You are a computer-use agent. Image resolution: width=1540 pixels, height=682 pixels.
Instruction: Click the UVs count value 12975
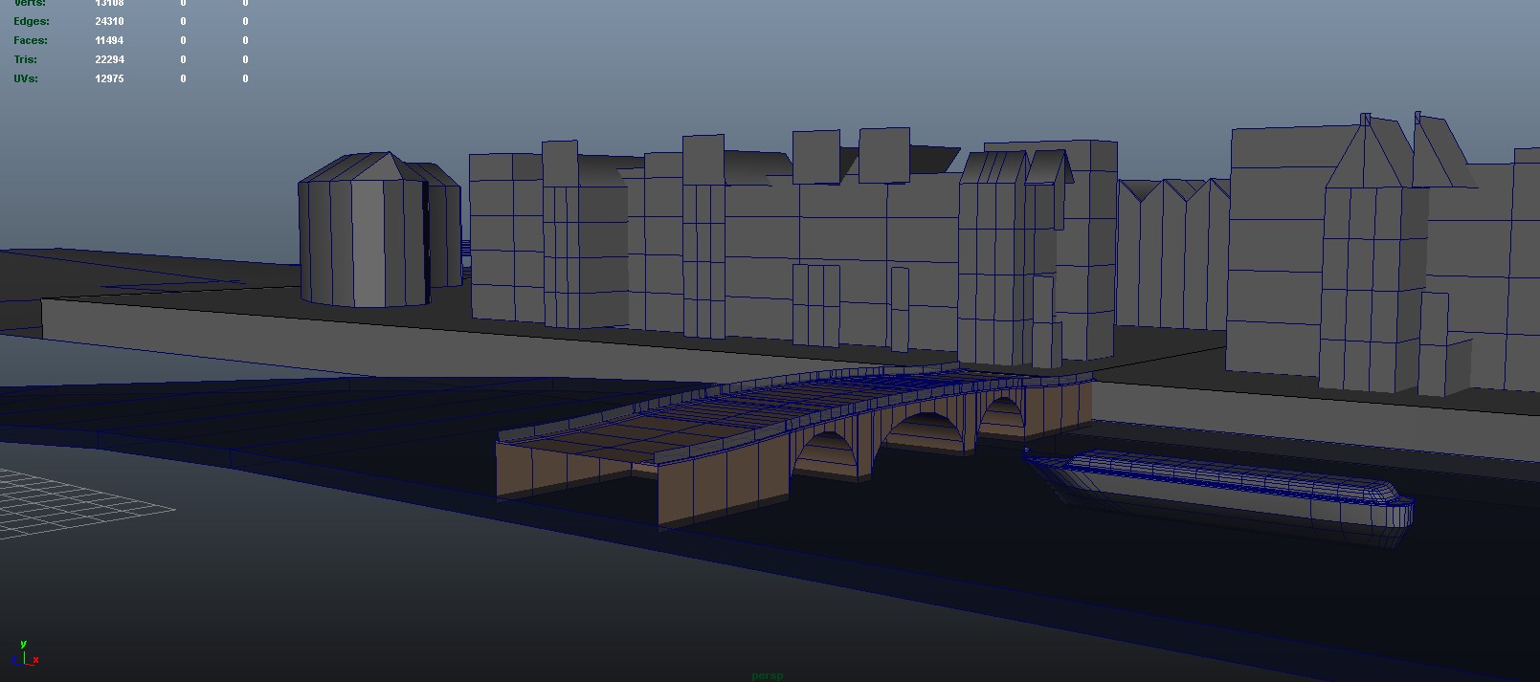109,78
